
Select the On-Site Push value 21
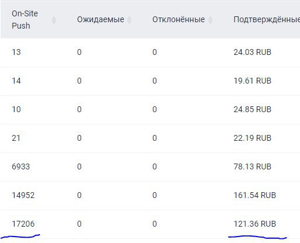[x=16, y=138]
